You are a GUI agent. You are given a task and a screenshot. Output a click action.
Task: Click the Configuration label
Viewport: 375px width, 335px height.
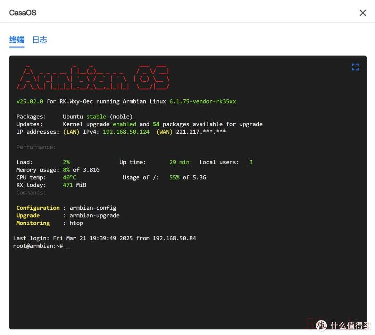pyautogui.click(x=38, y=208)
